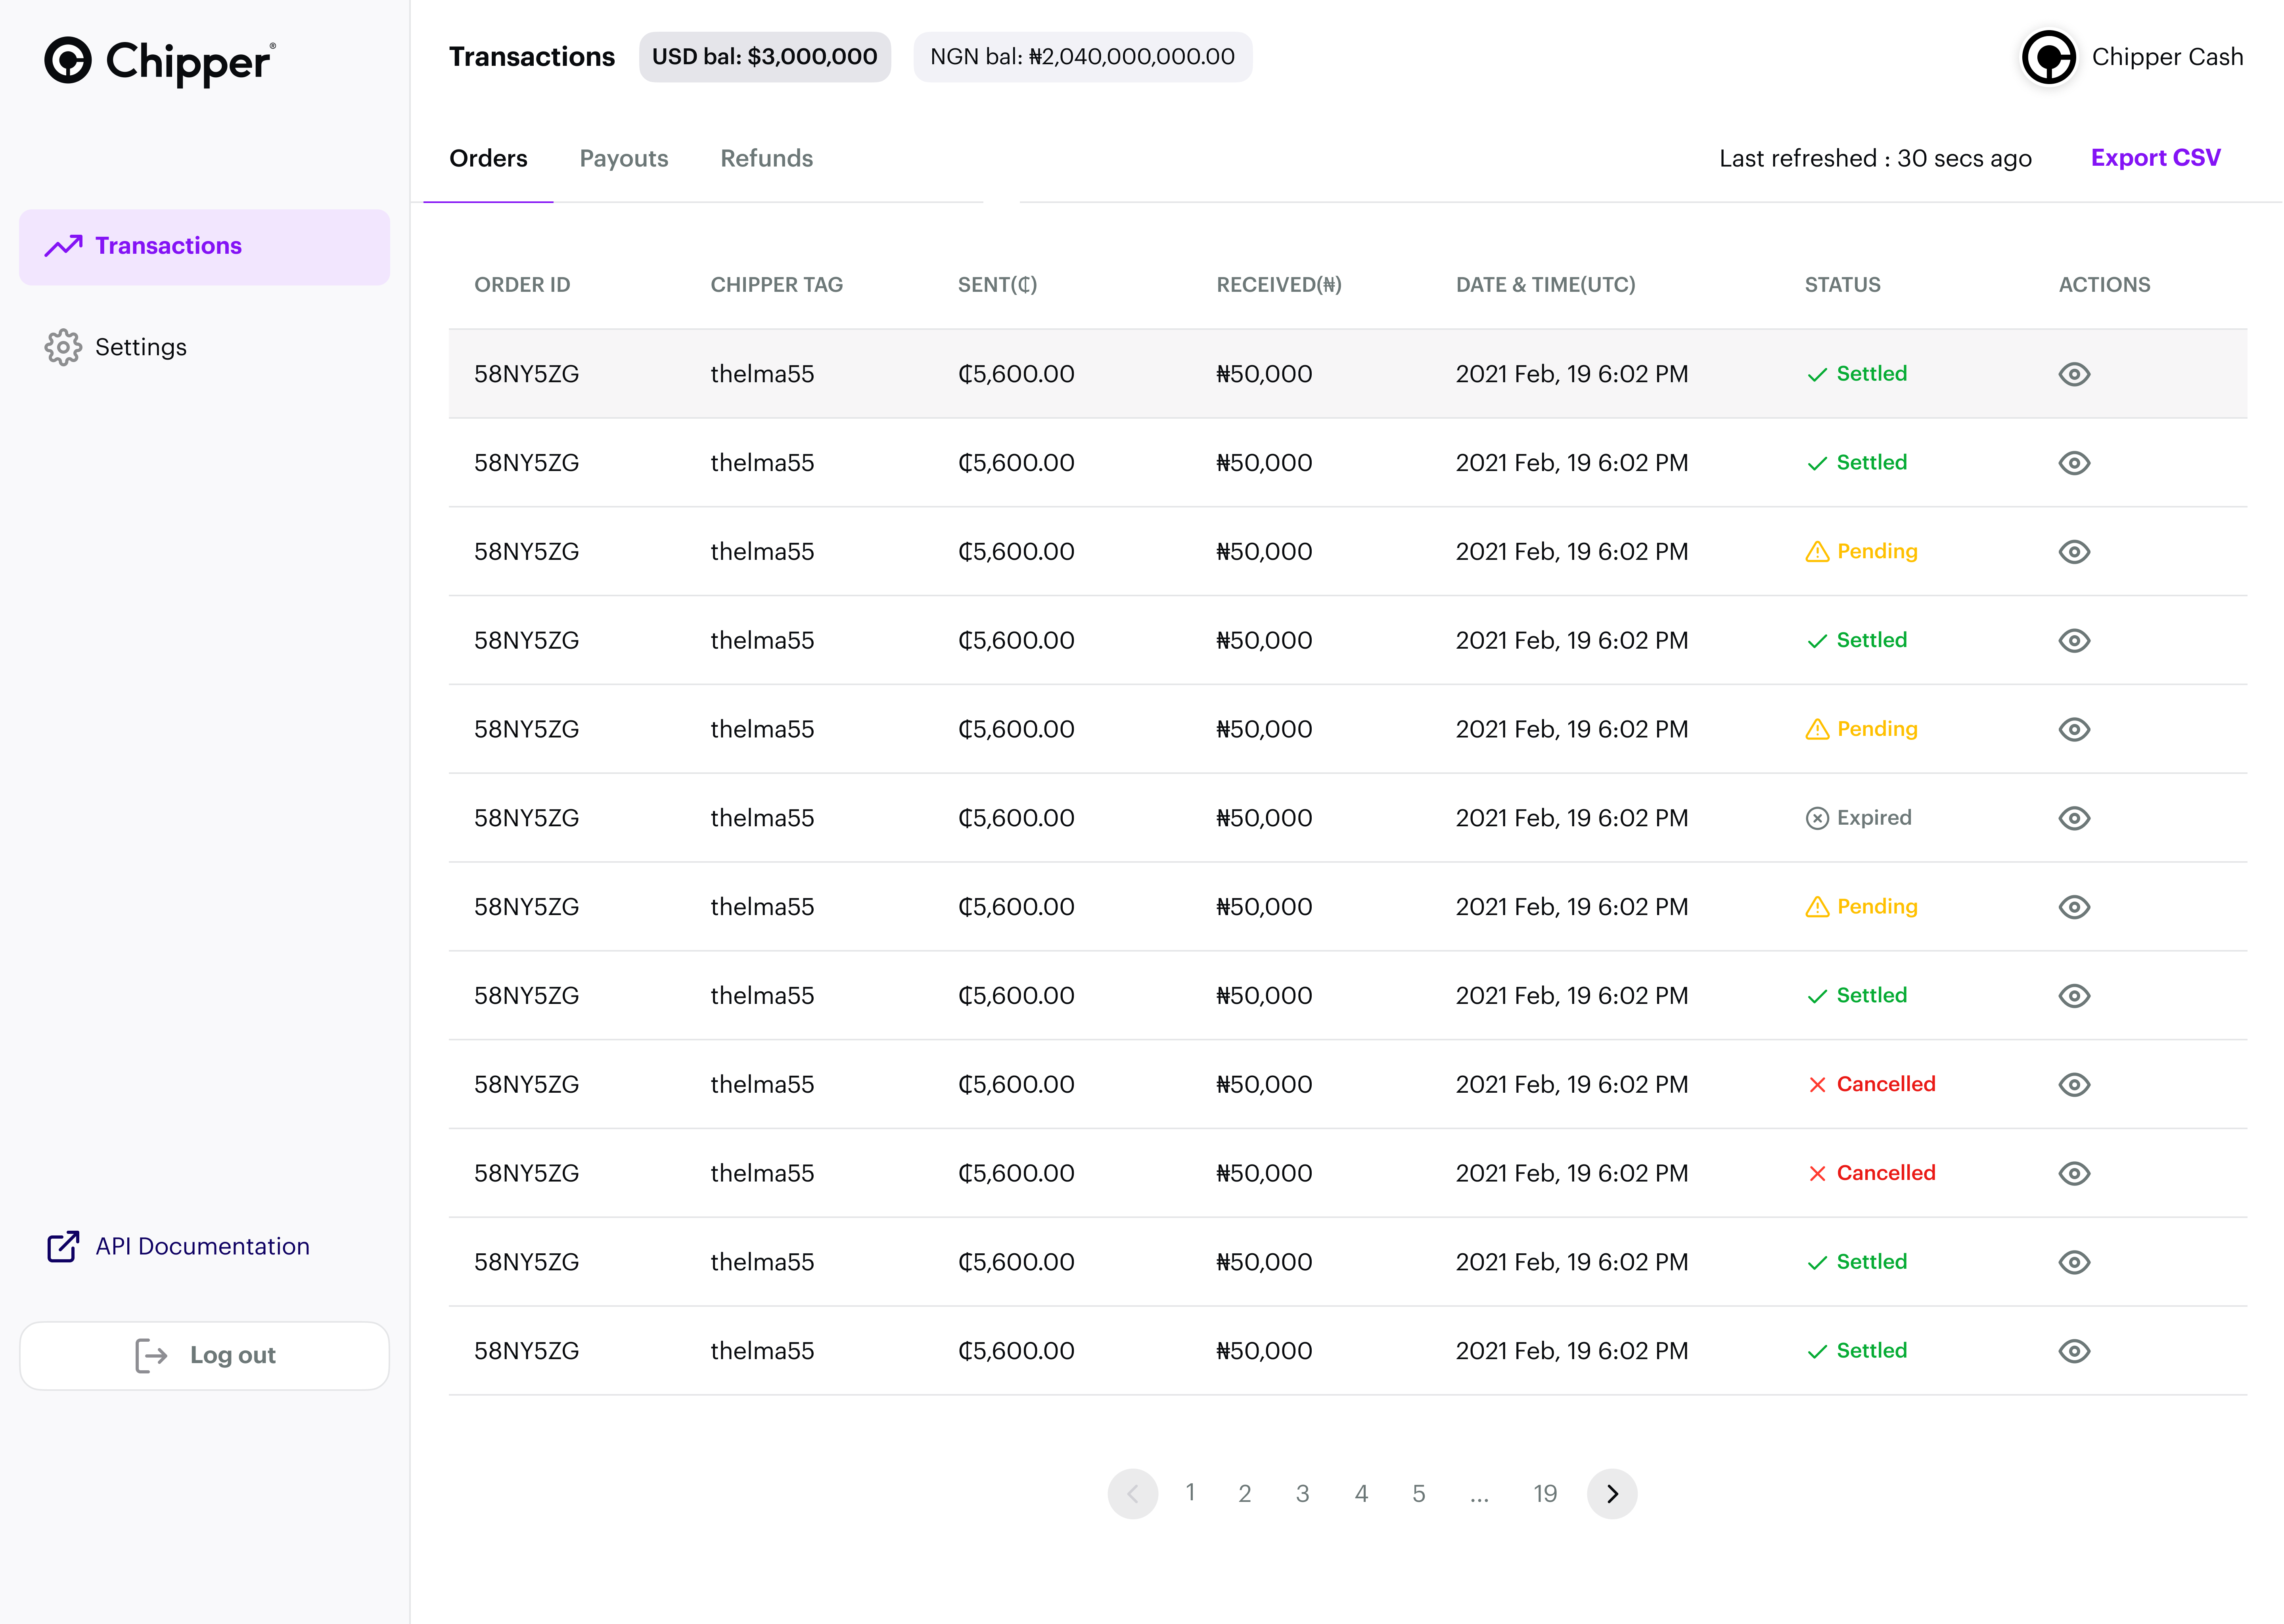Click the API Documentation external link icon
The width and height of the screenshot is (2284, 1624).
click(x=63, y=1246)
